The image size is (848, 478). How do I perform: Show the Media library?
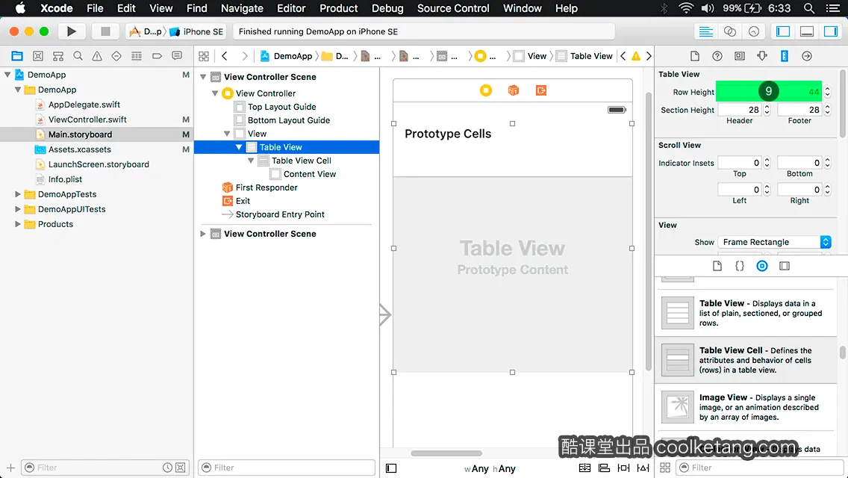click(785, 266)
